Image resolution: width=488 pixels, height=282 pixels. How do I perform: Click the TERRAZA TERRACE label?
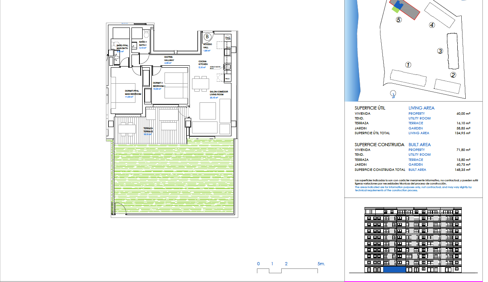coord(148,130)
